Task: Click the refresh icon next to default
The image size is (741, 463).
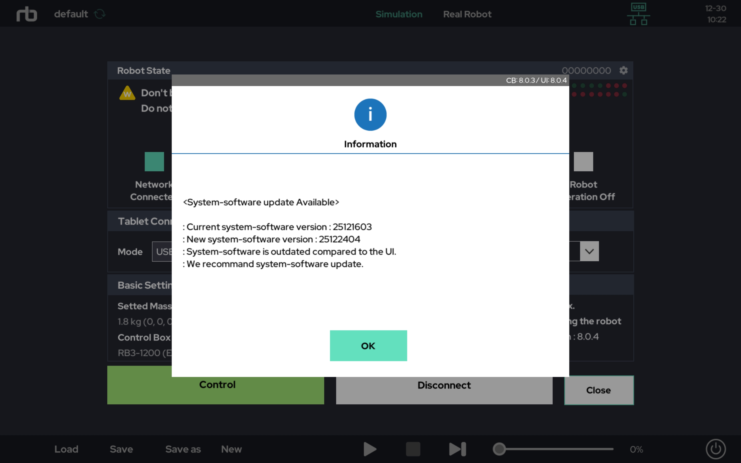Action: 100,14
